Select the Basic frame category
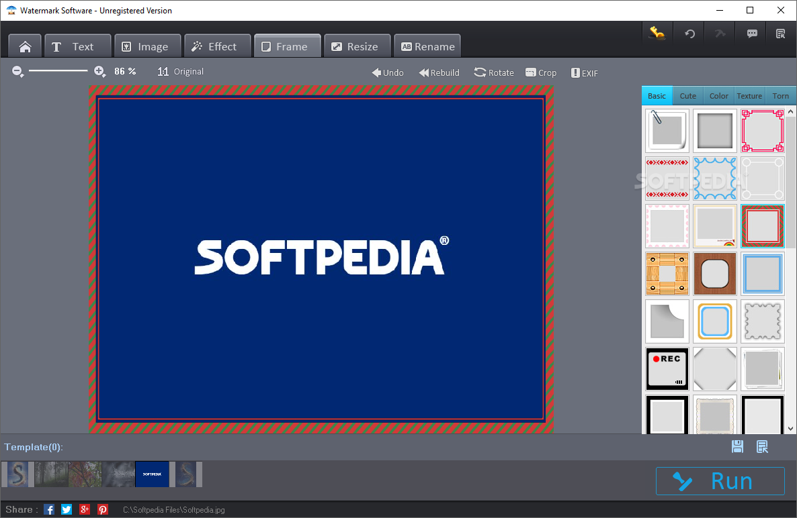 pyautogui.click(x=657, y=96)
